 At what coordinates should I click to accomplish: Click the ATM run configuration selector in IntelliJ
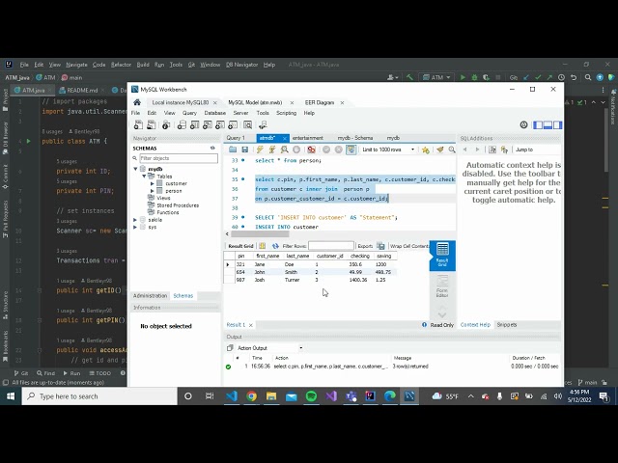436,77
